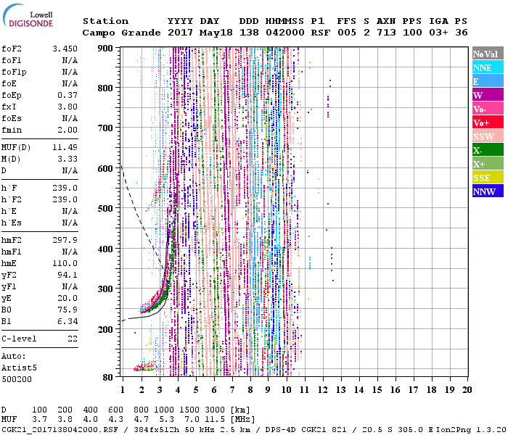Viewport: 508px width, 435px height.
Task: Select the X+ light green legend swatch
Action: pyautogui.click(x=486, y=164)
